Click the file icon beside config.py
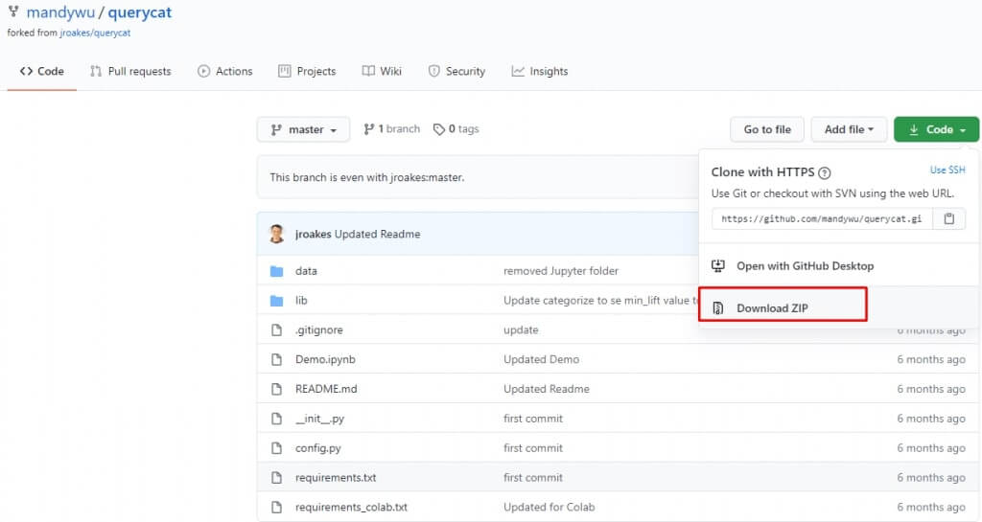 [x=276, y=448]
